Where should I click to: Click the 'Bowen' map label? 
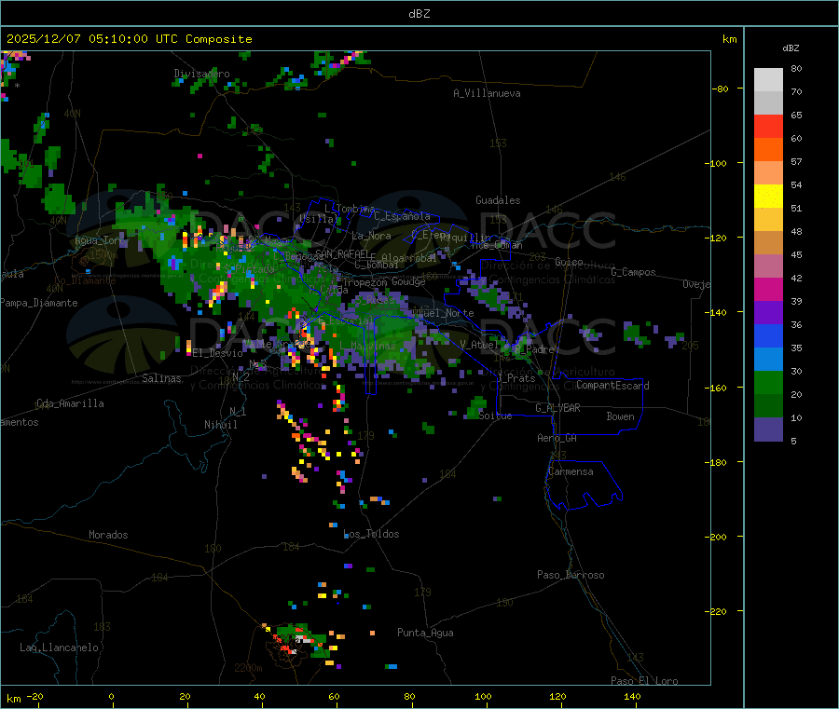[621, 416]
